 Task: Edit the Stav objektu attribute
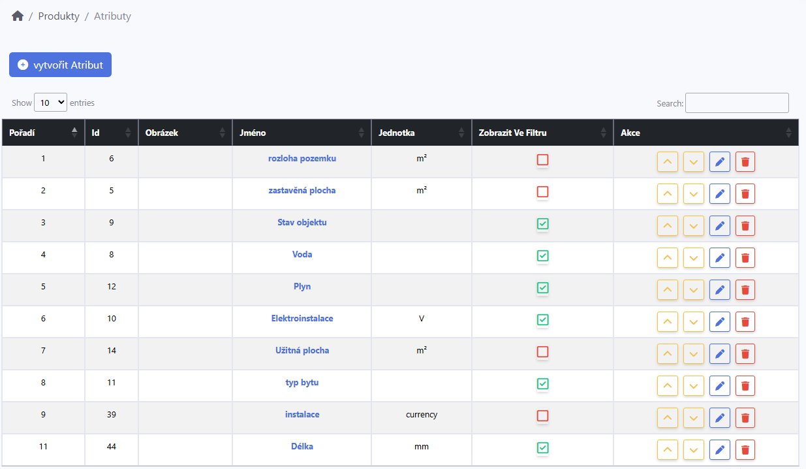(x=719, y=225)
